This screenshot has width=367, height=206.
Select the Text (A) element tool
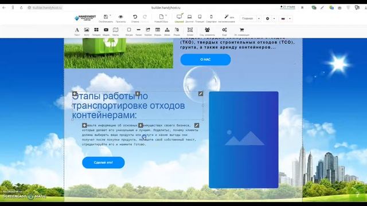pos(77,30)
